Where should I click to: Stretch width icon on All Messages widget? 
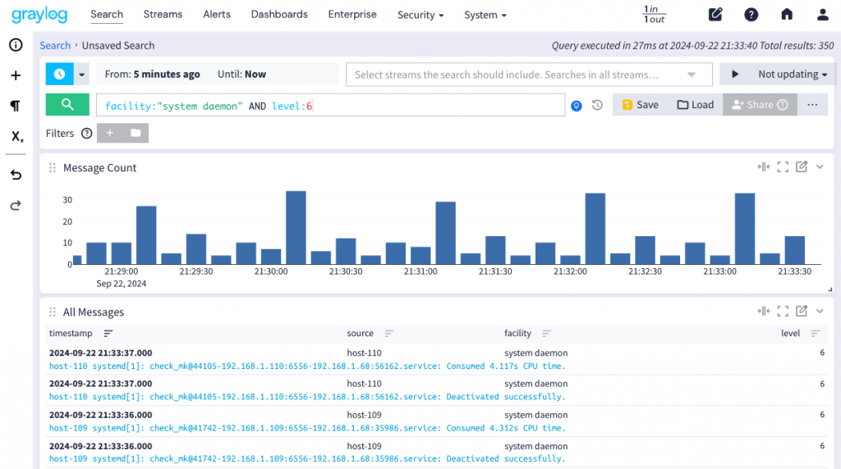pyautogui.click(x=763, y=311)
